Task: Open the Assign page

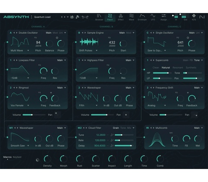Action: 164,17
